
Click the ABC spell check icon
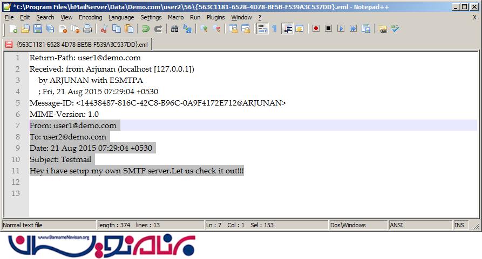[395, 29]
